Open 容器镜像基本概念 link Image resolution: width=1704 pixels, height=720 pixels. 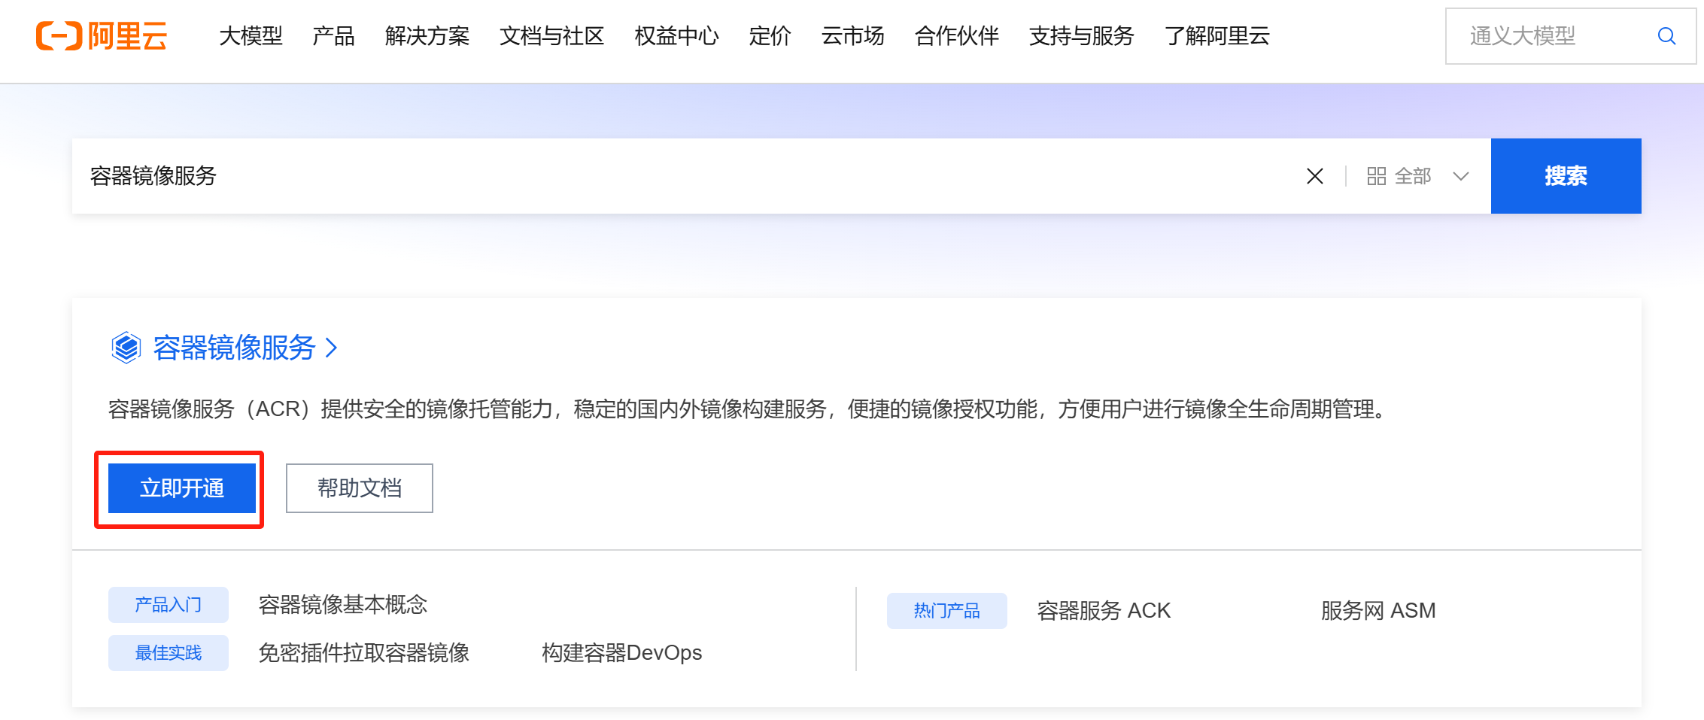pyautogui.click(x=343, y=605)
